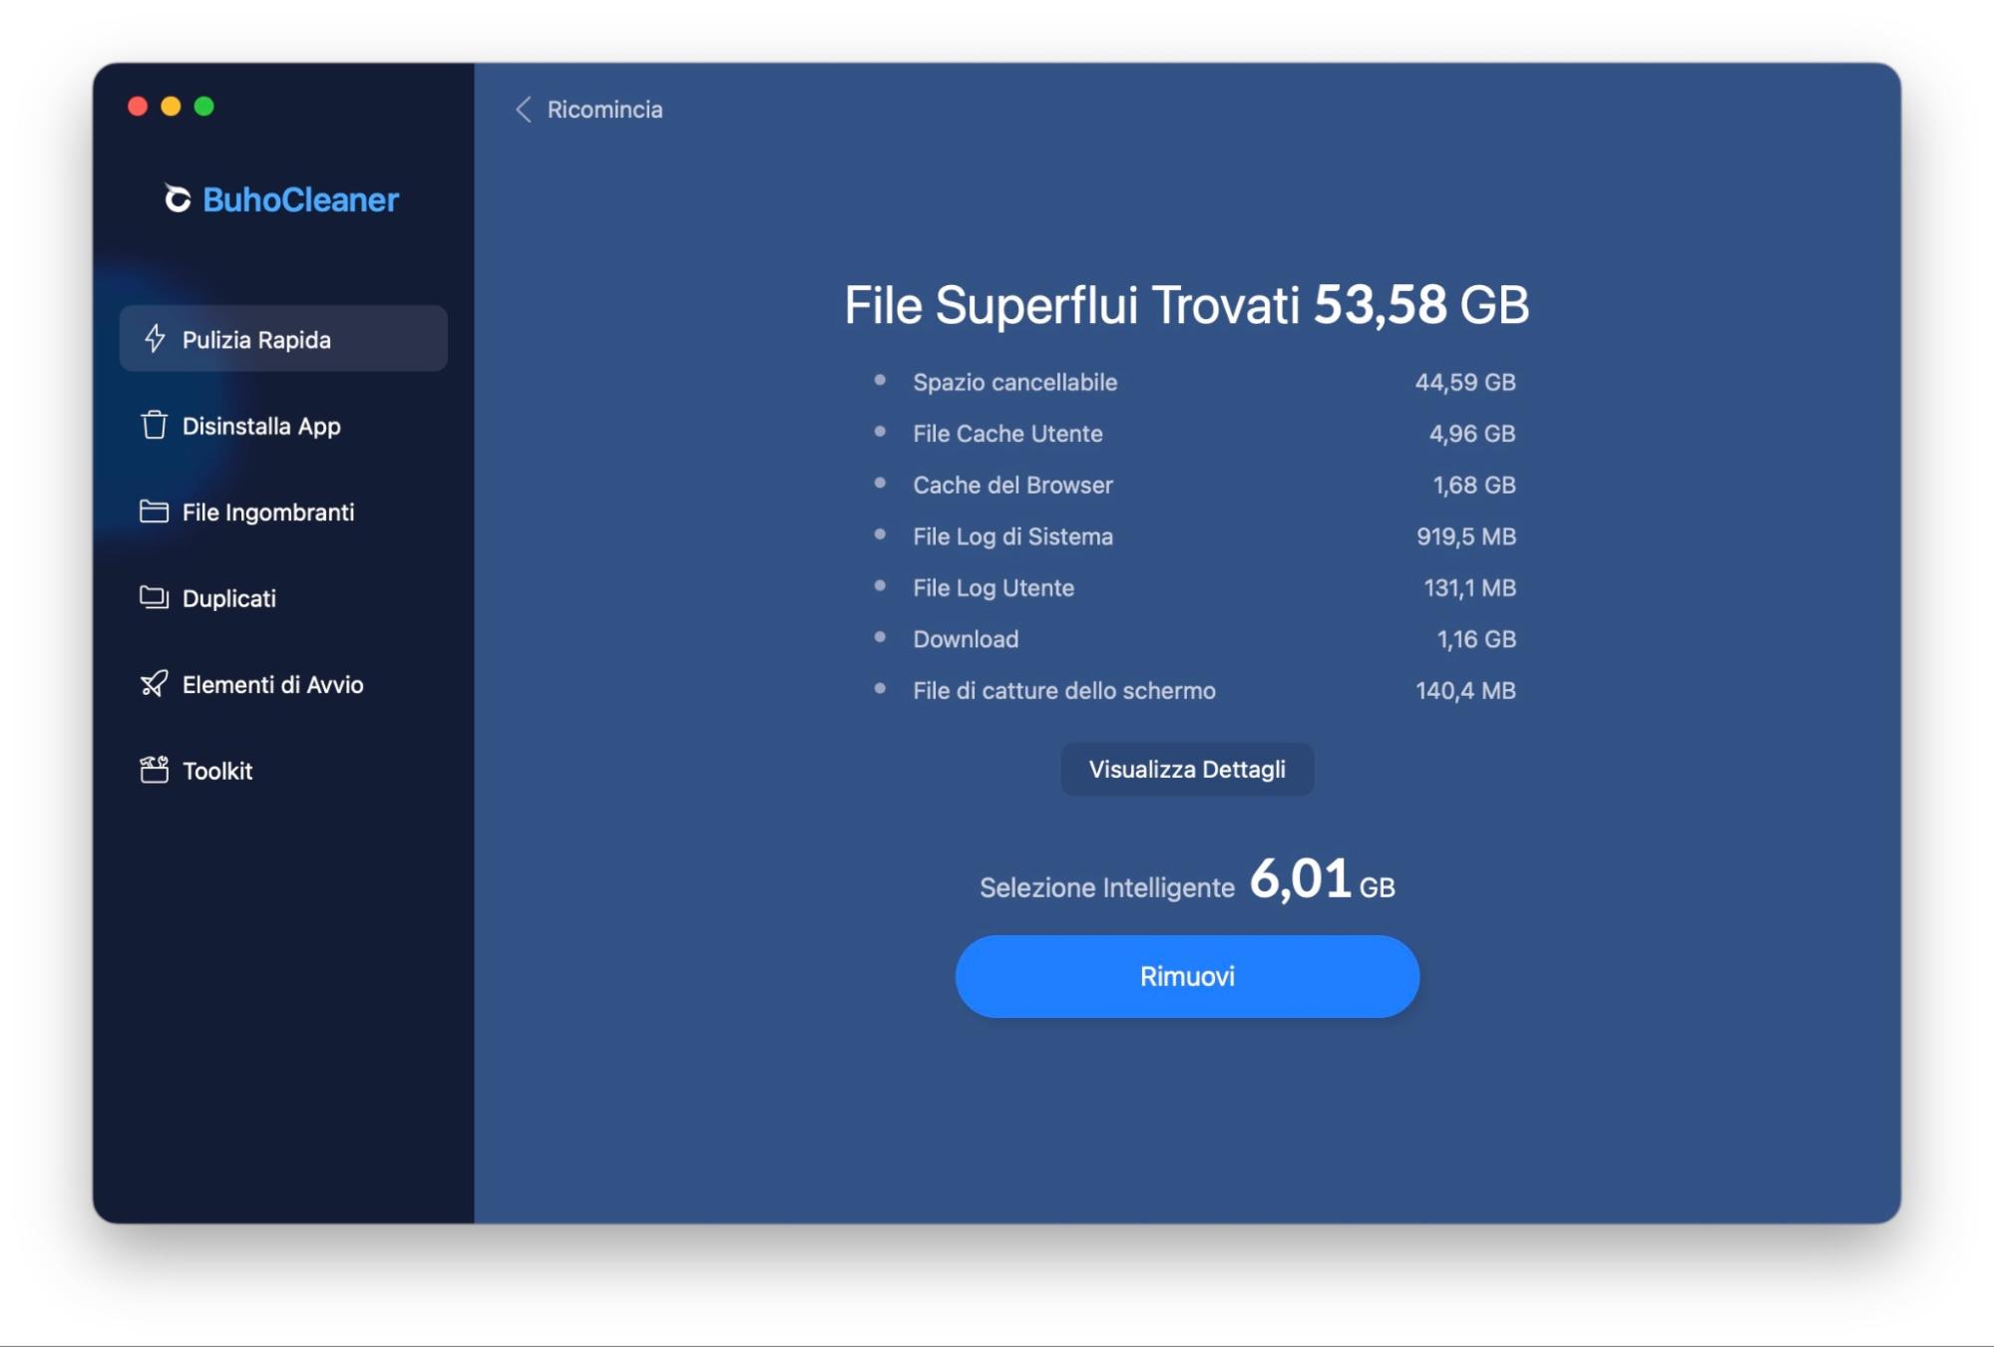Toggle the Download selection dot

click(879, 638)
